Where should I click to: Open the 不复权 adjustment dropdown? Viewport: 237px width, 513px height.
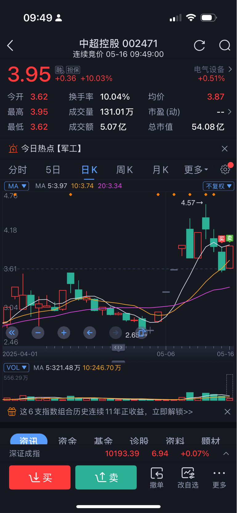point(219,186)
